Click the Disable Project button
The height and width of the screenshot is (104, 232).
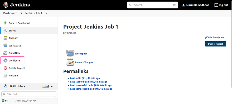[215, 44]
